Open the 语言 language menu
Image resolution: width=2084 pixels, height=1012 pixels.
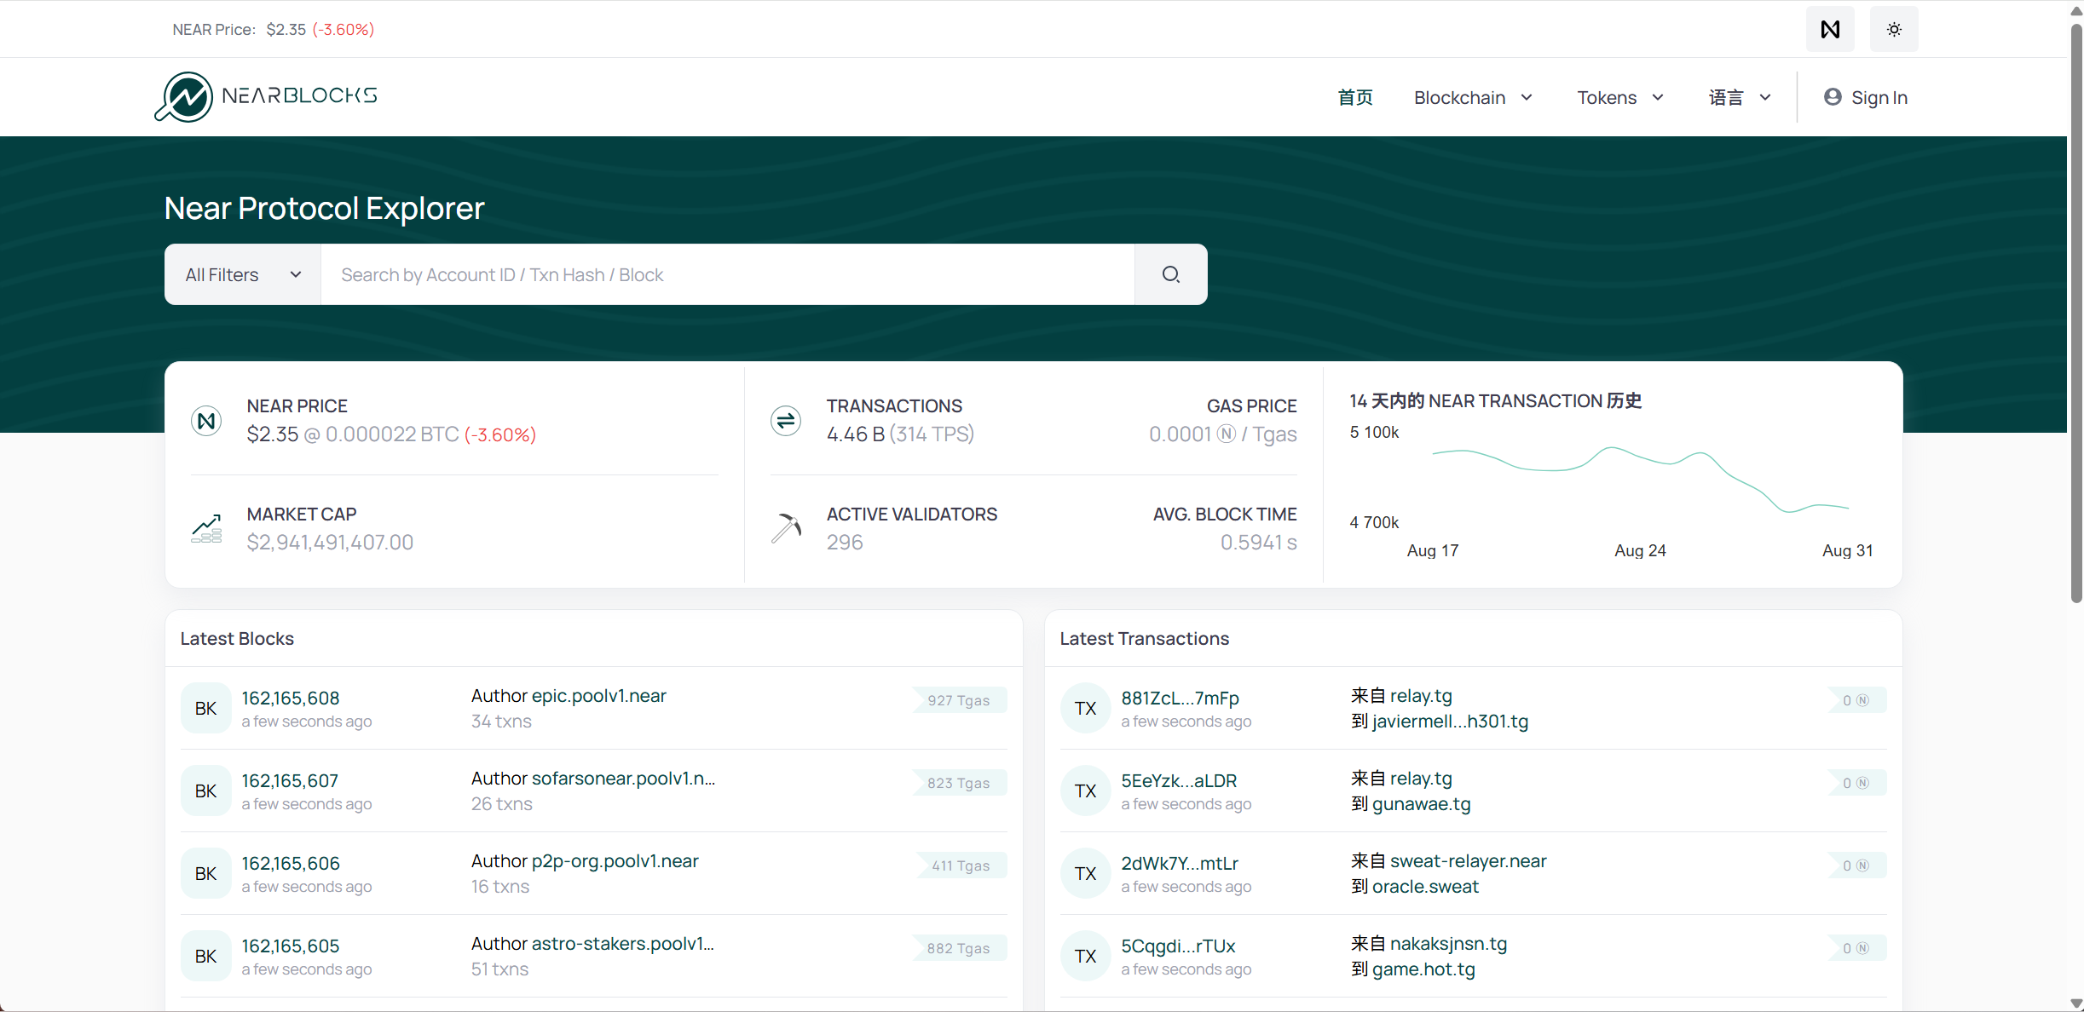click(1740, 97)
